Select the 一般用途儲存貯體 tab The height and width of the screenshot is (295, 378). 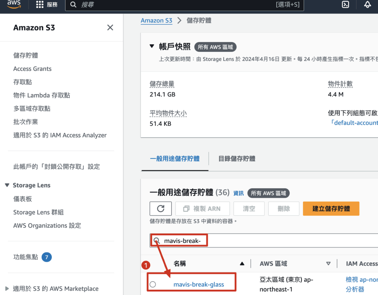[175, 159]
